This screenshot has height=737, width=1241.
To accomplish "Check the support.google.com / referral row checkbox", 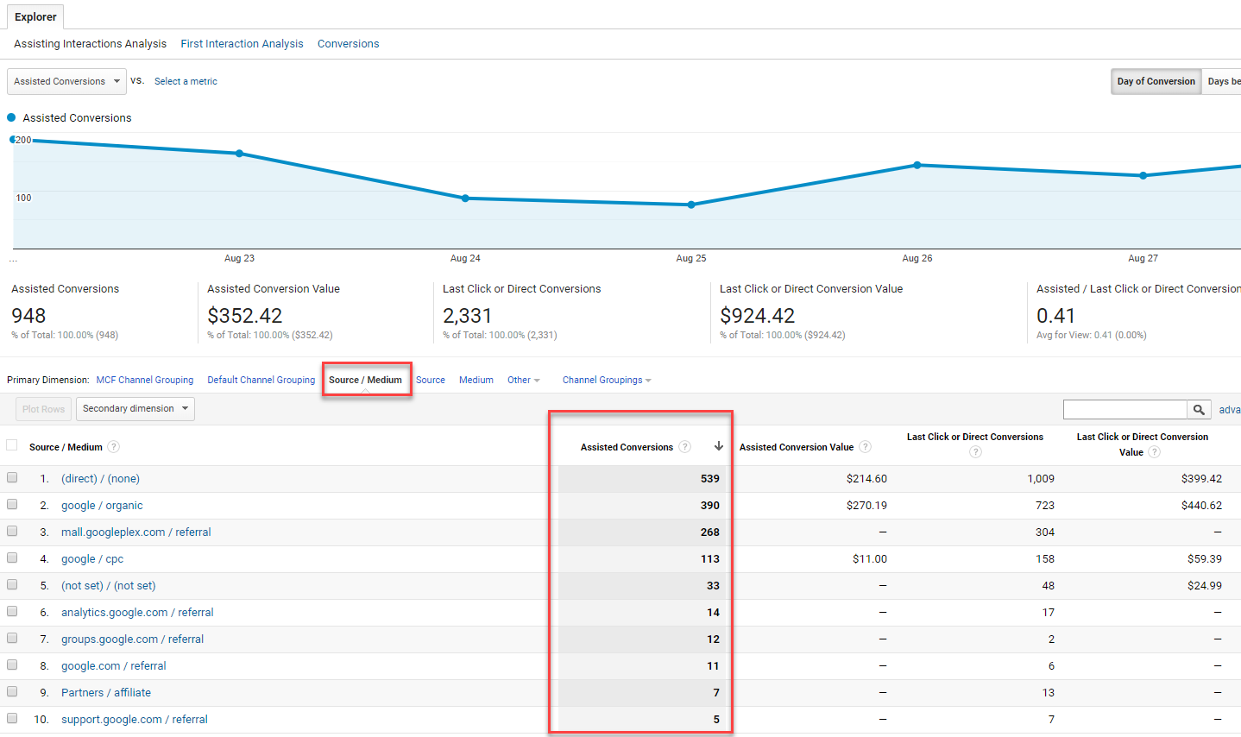I will pyautogui.click(x=12, y=718).
